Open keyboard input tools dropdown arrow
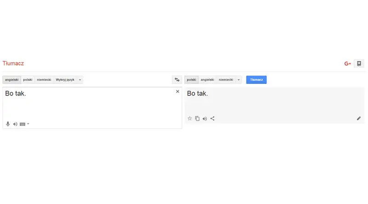 click(28, 124)
